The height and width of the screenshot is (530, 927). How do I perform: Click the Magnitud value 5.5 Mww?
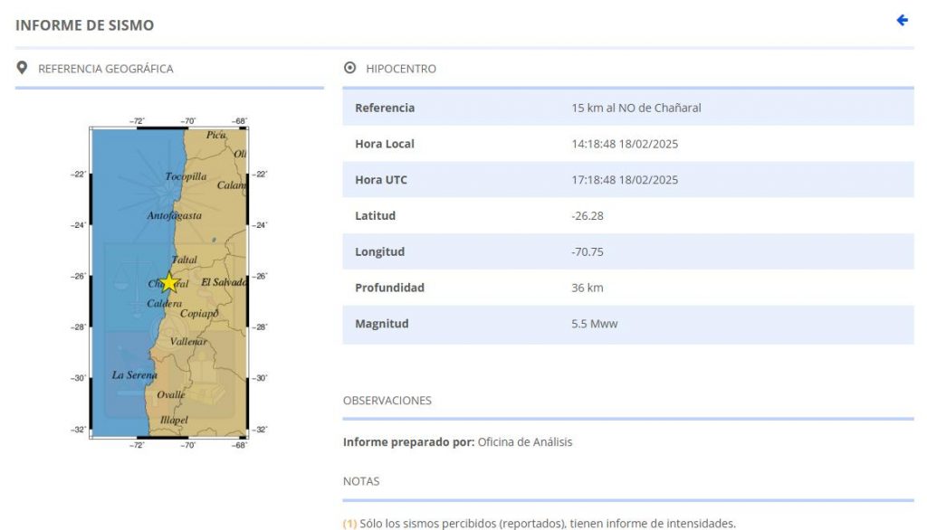point(594,324)
